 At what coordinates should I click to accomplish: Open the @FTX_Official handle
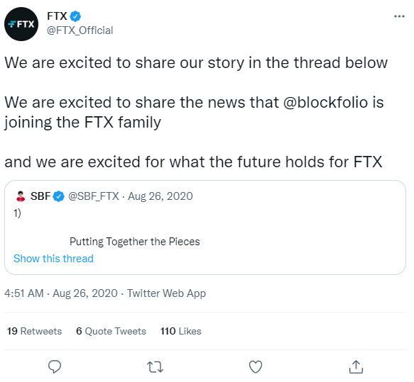click(x=80, y=30)
